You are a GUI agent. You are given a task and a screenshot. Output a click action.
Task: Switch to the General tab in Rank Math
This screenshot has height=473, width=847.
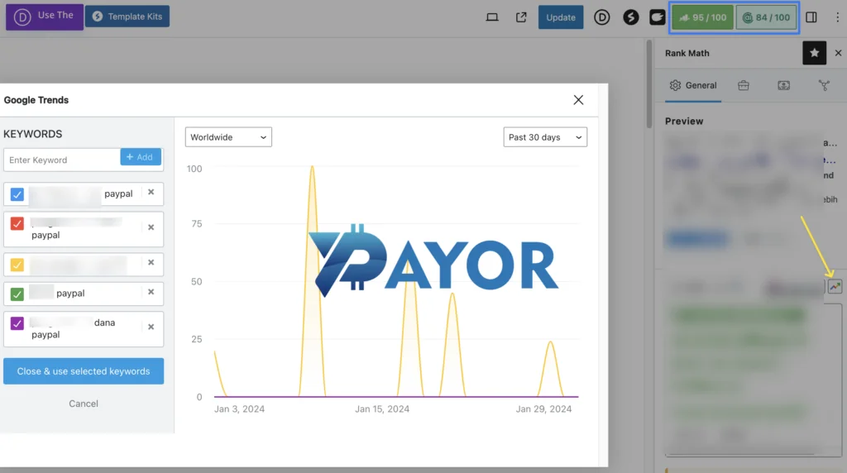coord(693,85)
